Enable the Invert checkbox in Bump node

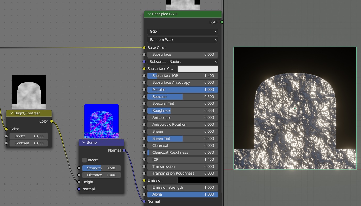point(84,160)
